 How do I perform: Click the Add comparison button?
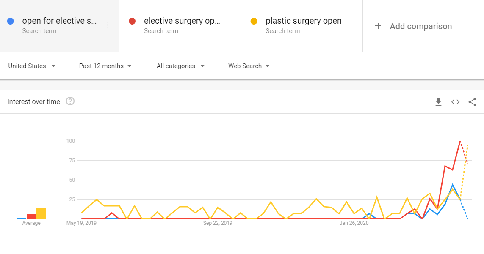pos(413,26)
